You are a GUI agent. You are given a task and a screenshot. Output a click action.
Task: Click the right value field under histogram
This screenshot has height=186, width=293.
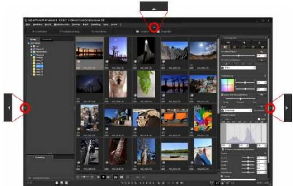262,146
